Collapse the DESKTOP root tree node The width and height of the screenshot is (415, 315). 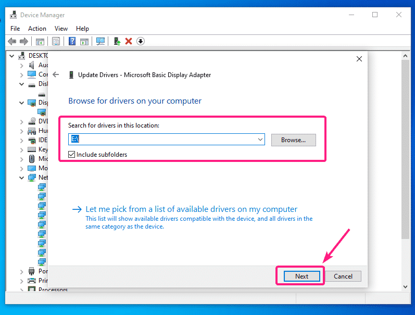coord(11,56)
